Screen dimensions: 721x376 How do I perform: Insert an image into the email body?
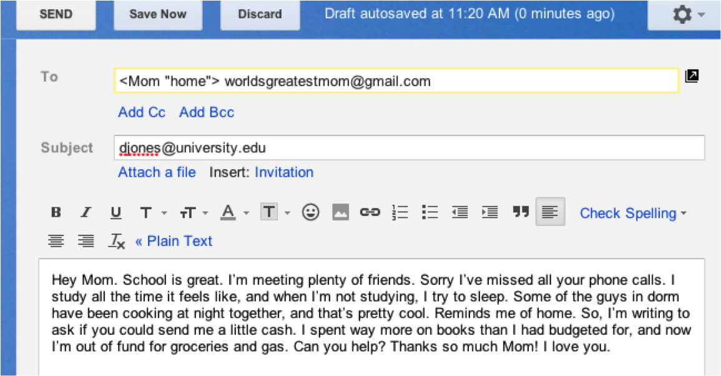pyautogui.click(x=340, y=212)
